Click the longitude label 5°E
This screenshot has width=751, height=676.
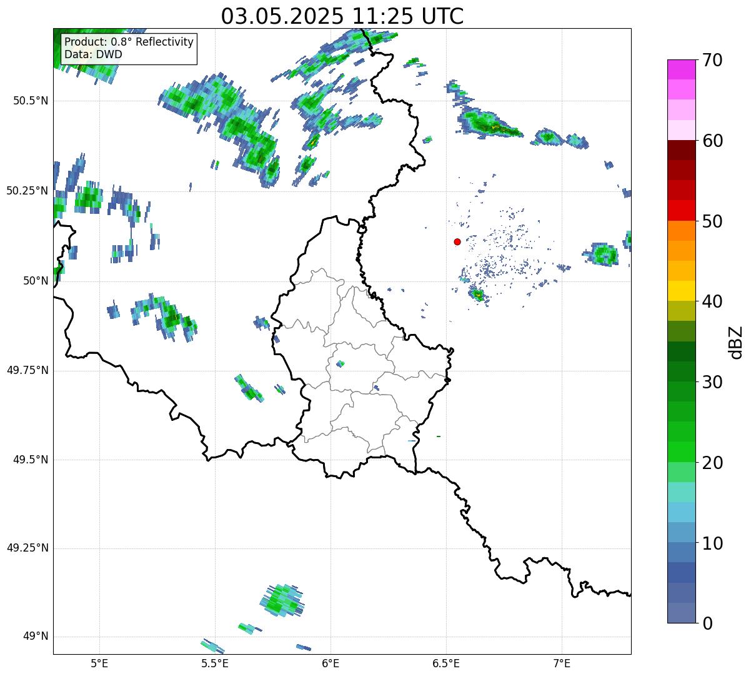[99, 663]
